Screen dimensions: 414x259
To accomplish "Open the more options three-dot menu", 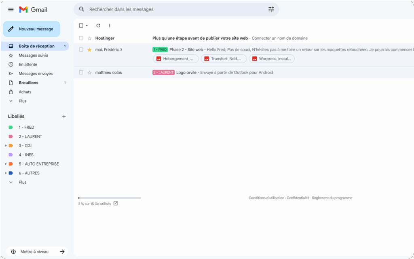I will [109, 25].
